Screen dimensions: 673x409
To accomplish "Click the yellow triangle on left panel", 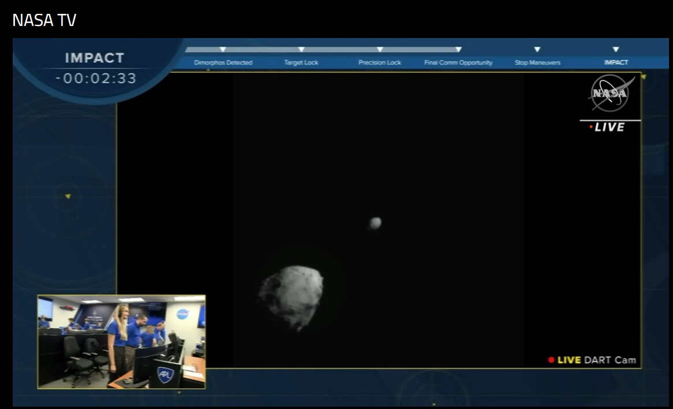I will pyautogui.click(x=68, y=196).
